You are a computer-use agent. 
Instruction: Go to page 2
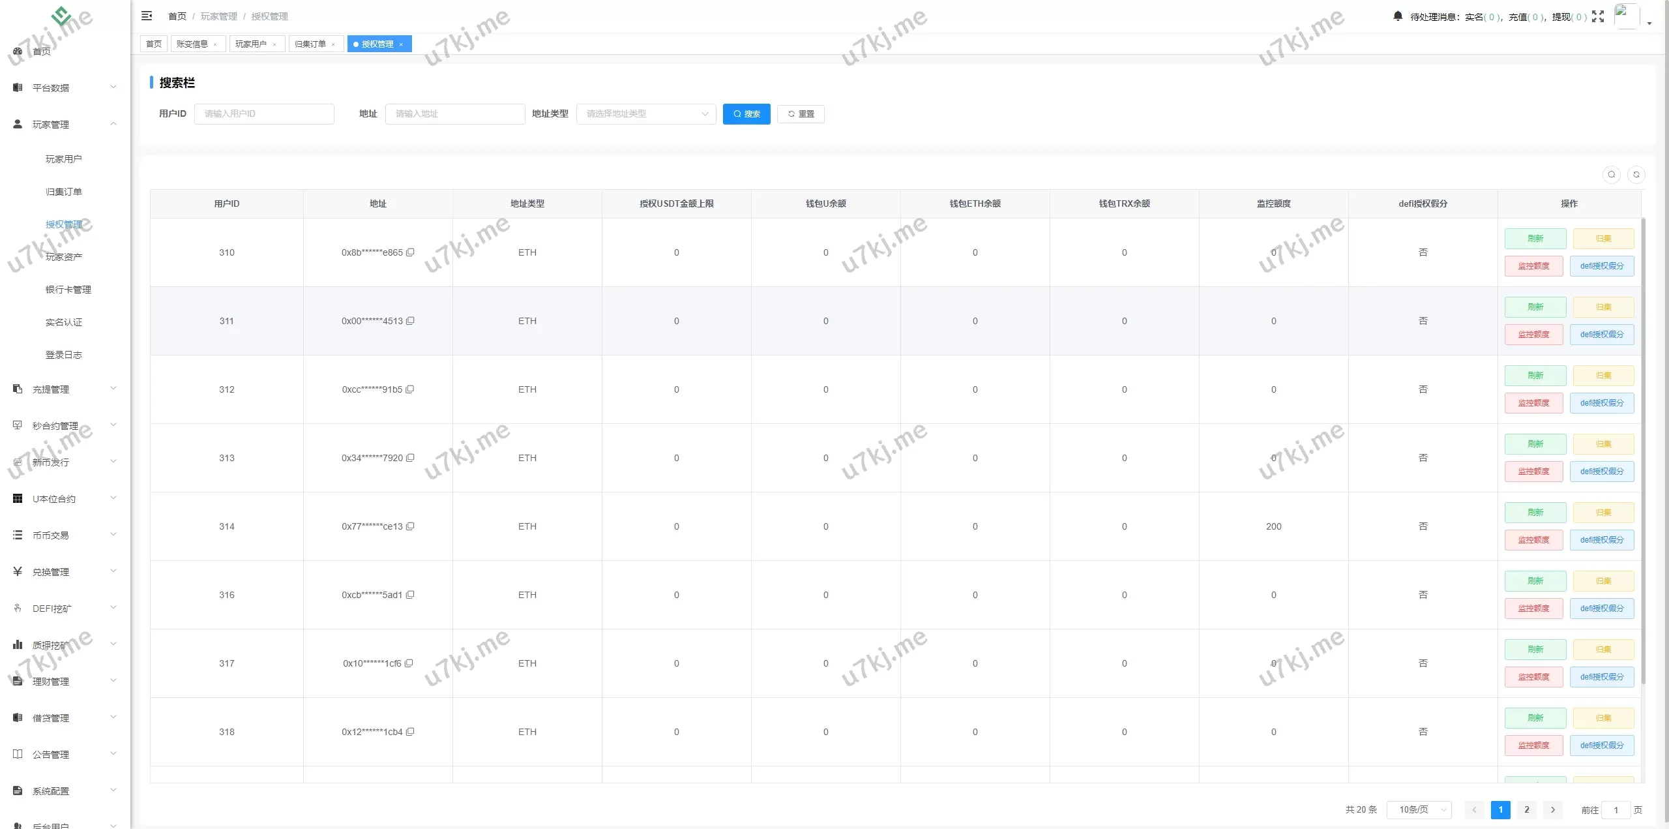(x=1526, y=809)
